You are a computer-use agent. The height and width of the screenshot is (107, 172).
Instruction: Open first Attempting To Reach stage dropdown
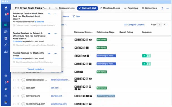point(106,56)
